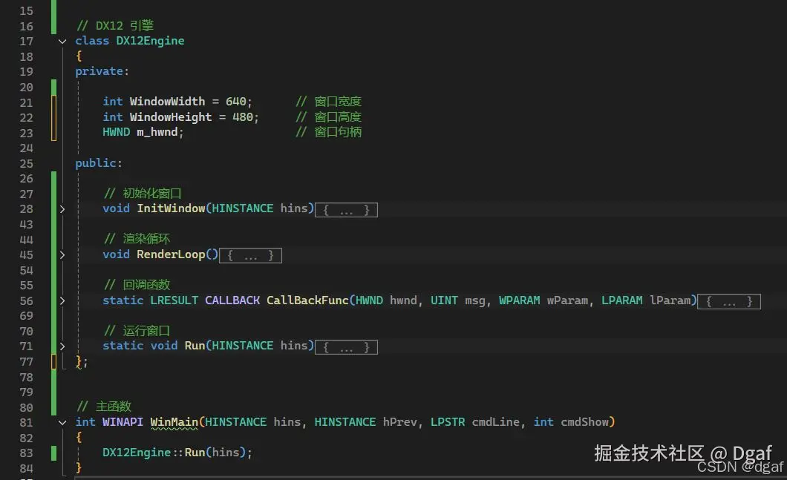Click the comment '// DX12 引擎'
Image resolution: width=787 pixels, height=480 pixels.
click(115, 25)
